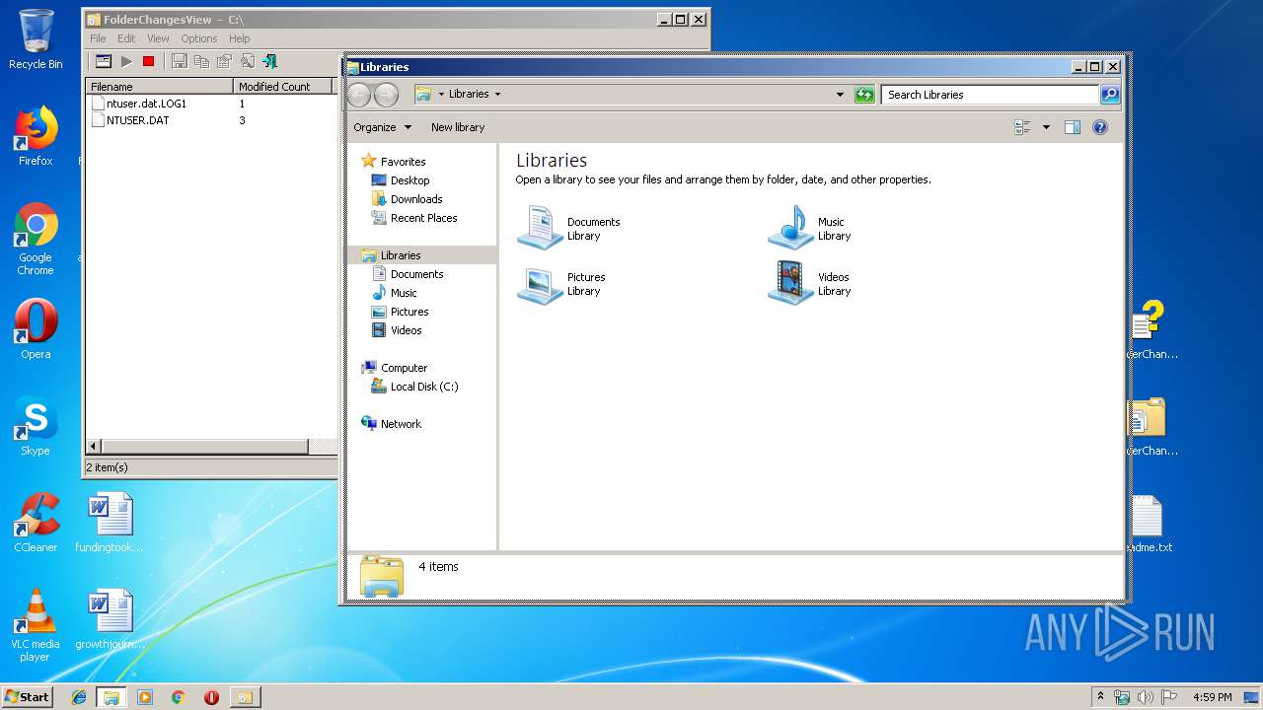Click the Forward button in Libraries window
The image size is (1263, 710).
click(x=386, y=95)
